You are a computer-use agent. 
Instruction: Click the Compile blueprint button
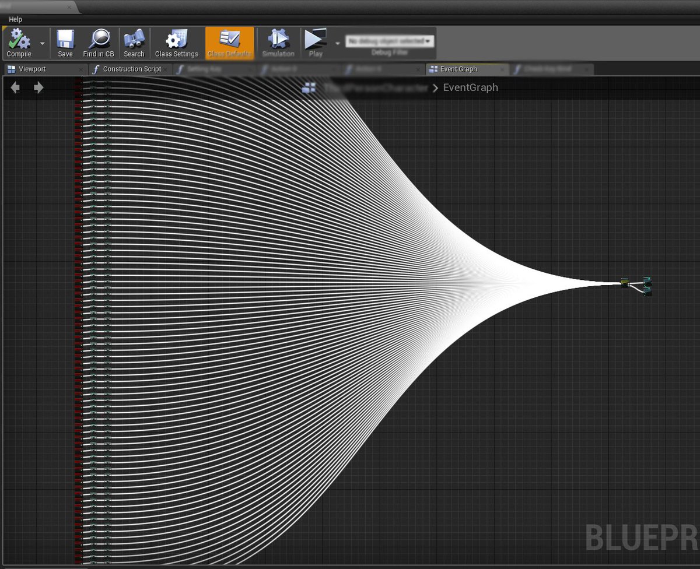(19, 43)
